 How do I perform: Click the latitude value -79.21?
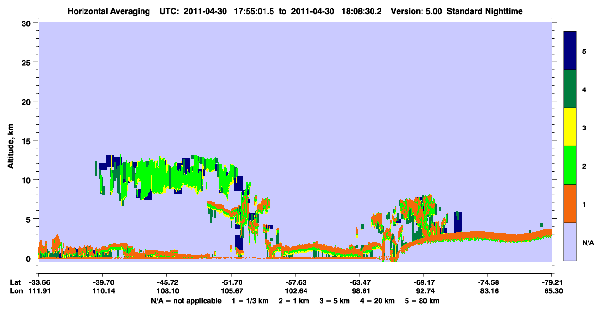coord(551,282)
